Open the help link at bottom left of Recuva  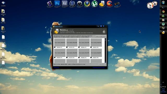click(56, 68)
